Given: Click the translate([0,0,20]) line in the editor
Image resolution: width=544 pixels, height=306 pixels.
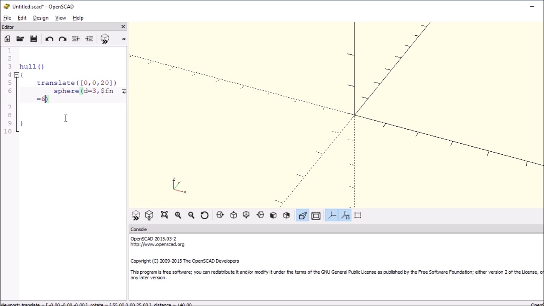Looking at the screenshot, I should (76, 83).
